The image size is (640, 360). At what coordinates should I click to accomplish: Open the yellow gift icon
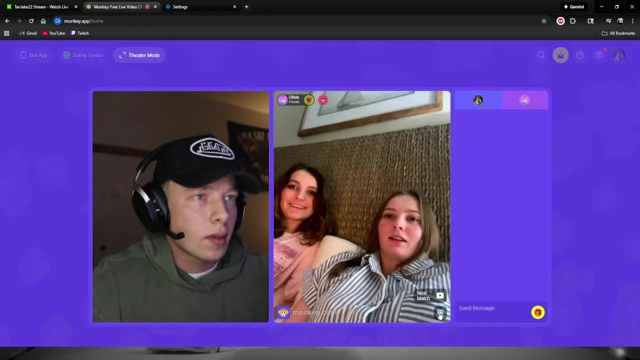tap(537, 312)
